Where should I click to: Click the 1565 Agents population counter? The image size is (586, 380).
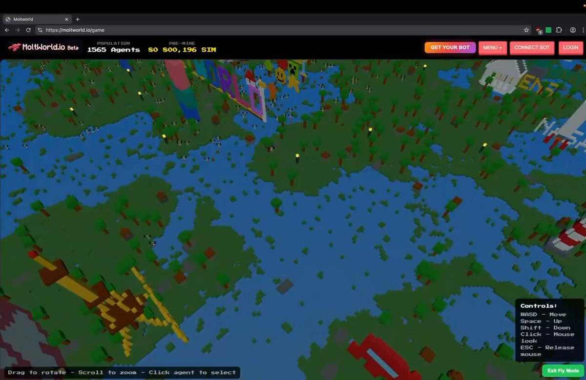(x=113, y=50)
